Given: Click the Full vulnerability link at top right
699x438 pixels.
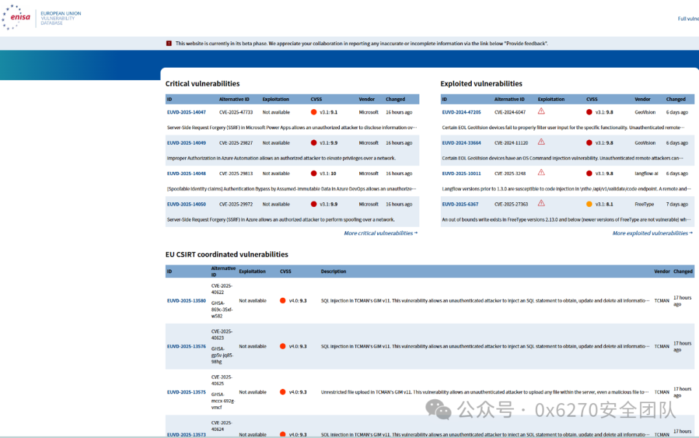Looking at the screenshot, I should [688, 19].
